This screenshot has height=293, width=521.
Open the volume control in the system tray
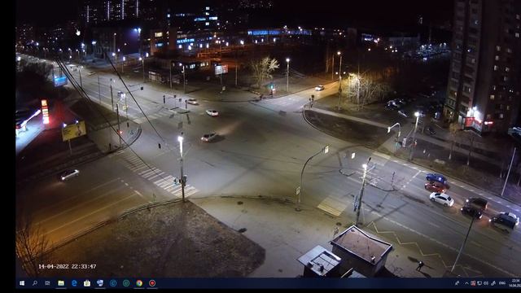[486, 283]
